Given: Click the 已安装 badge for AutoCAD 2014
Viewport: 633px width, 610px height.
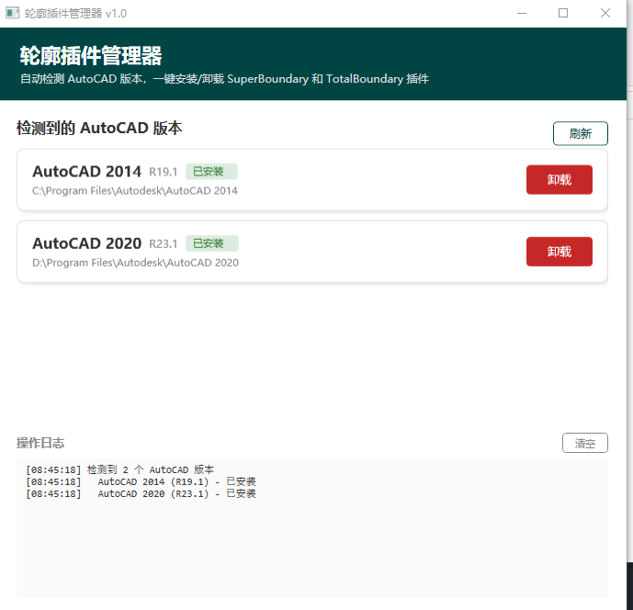Looking at the screenshot, I should [211, 172].
